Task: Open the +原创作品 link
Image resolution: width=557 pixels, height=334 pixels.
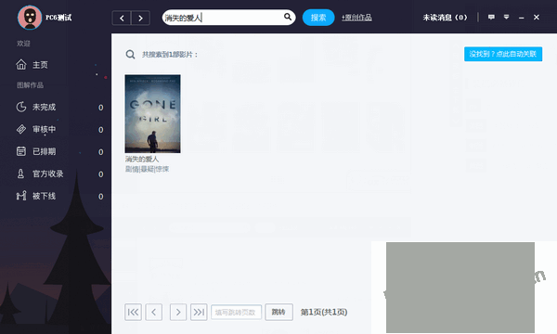Action: click(356, 18)
